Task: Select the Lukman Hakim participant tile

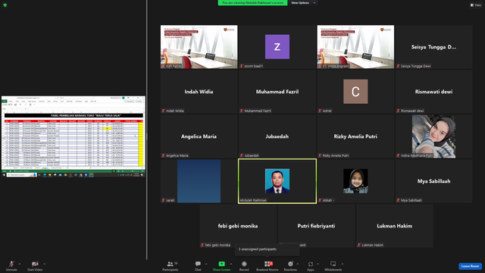Action: 394,226
